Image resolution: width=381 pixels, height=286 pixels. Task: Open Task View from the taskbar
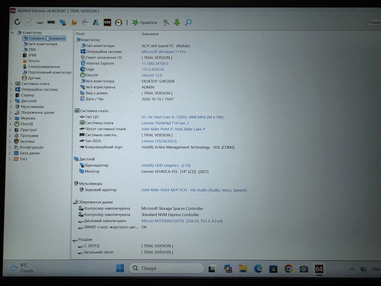[212, 268]
